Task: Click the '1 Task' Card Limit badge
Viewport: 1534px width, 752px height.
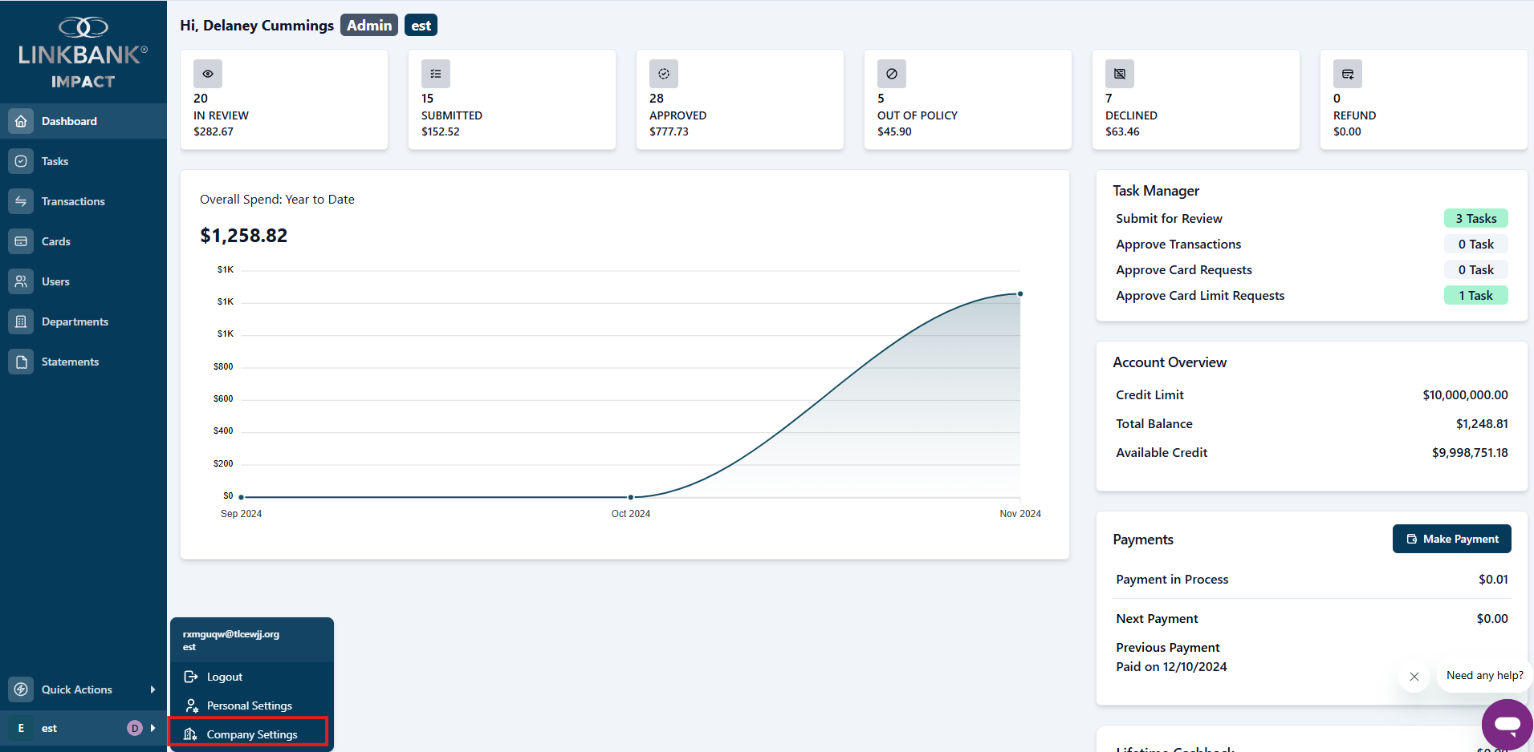Action: (x=1475, y=295)
